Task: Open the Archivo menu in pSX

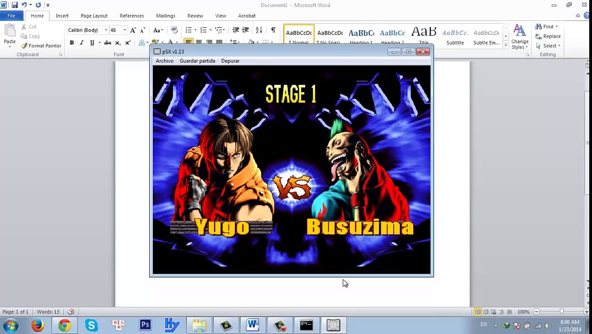Action: 164,61
